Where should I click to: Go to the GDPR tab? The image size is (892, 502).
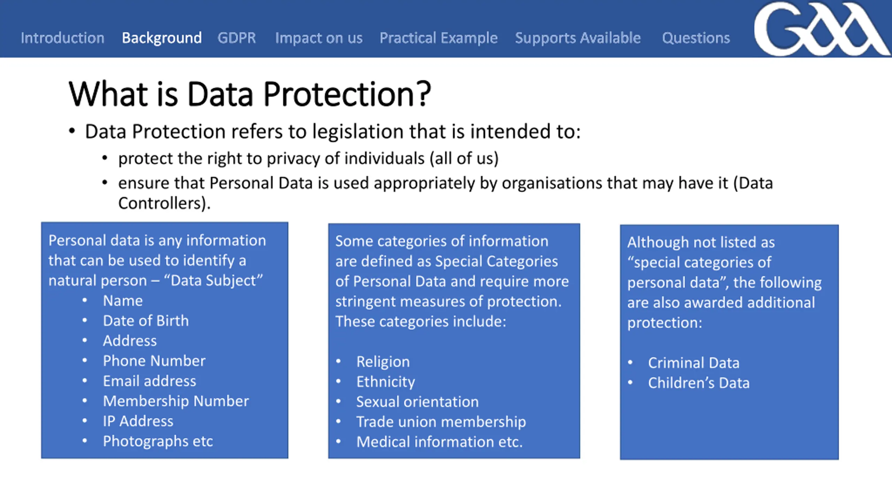pos(237,38)
